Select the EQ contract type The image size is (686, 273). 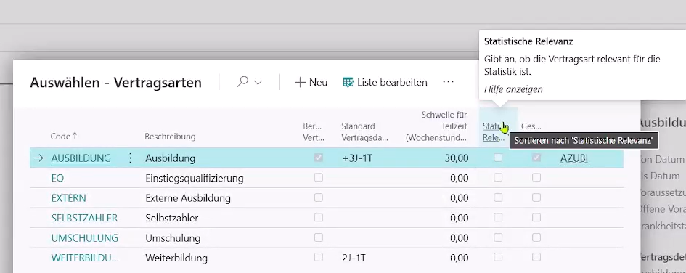tap(58, 178)
